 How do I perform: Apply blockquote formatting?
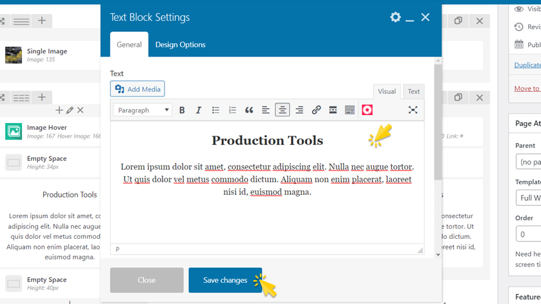click(x=249, y=110)
